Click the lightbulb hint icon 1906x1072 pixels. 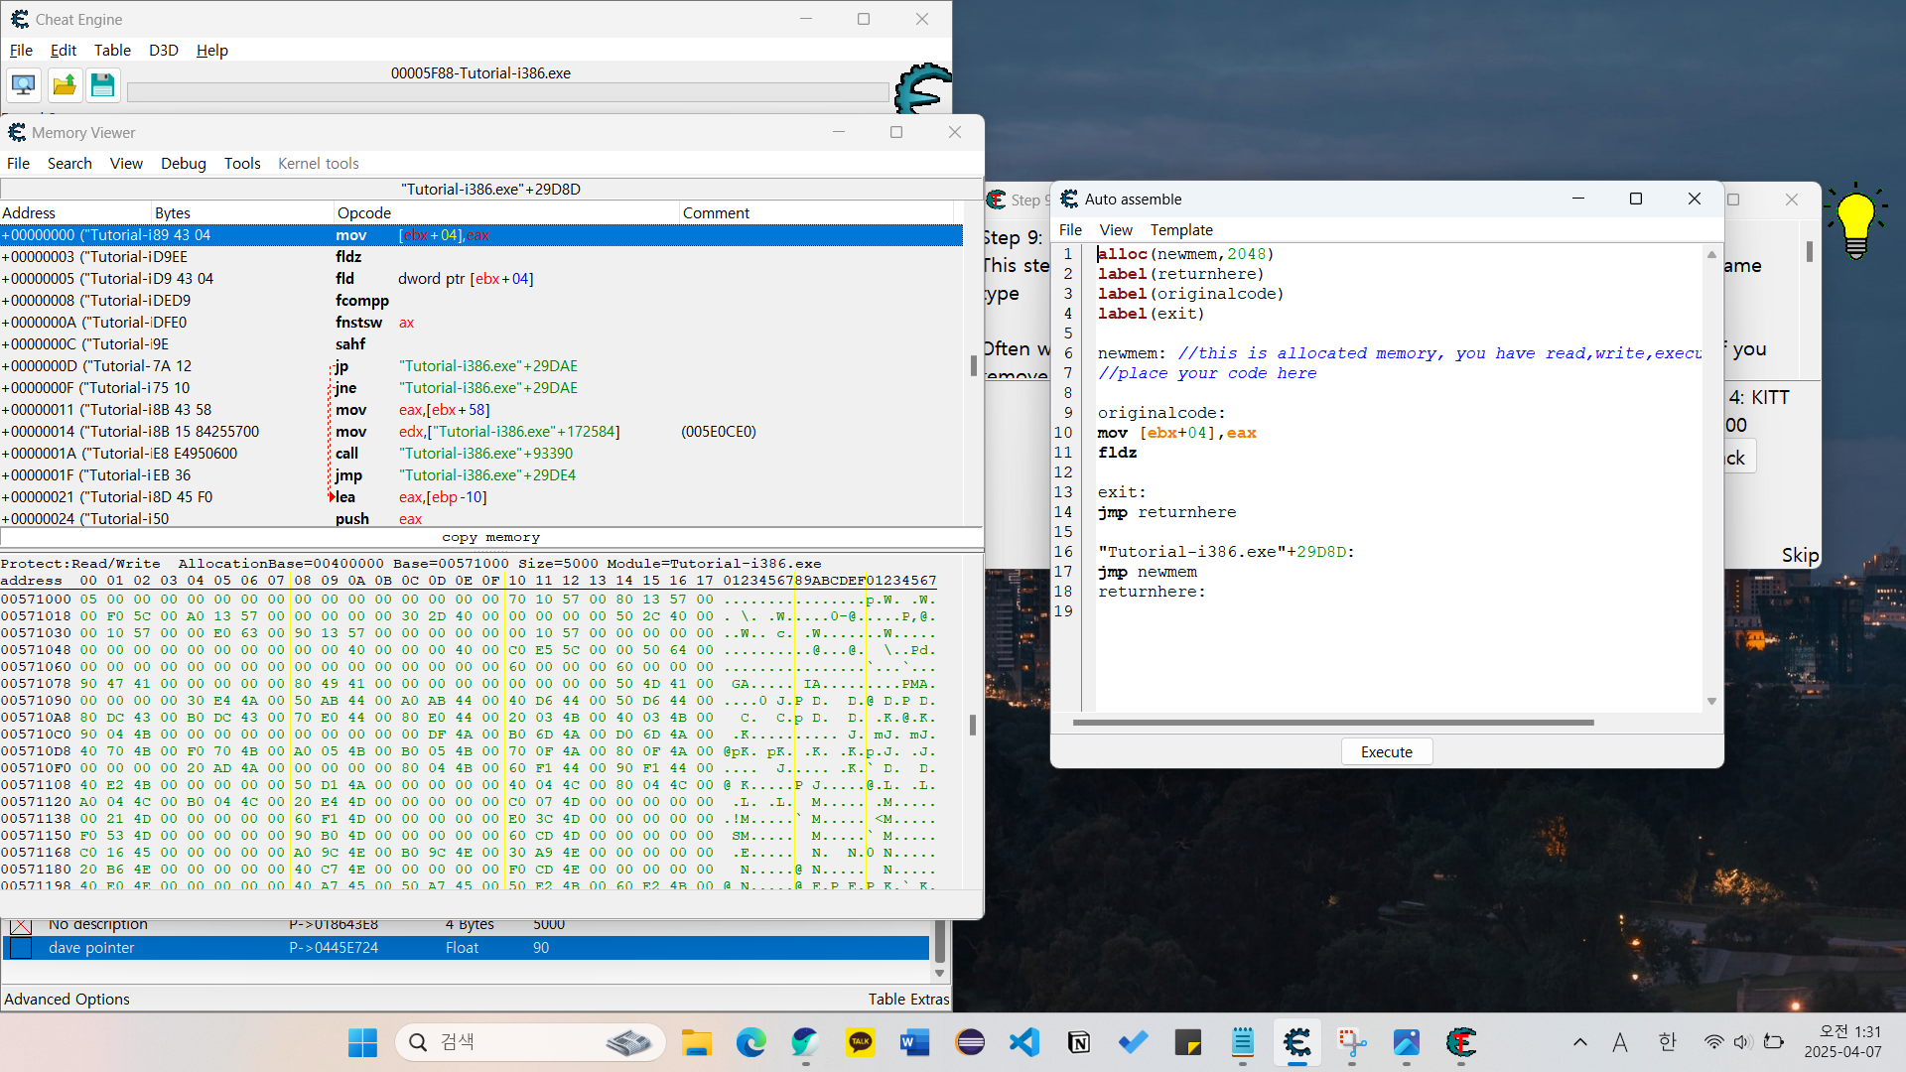(1855, 221)
